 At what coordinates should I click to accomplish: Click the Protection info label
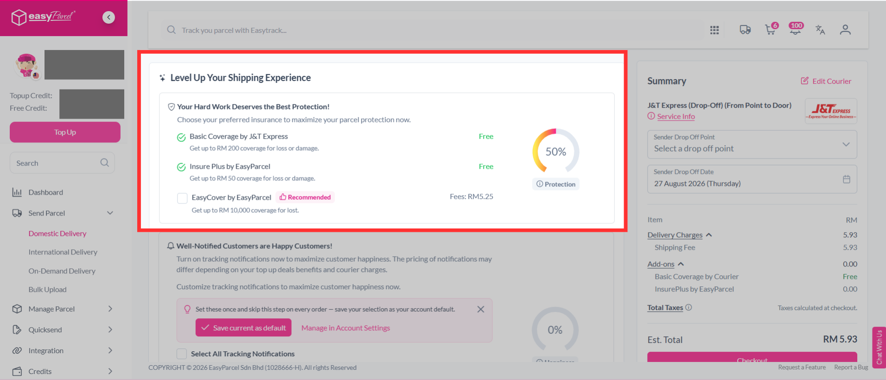coord(556,184)
